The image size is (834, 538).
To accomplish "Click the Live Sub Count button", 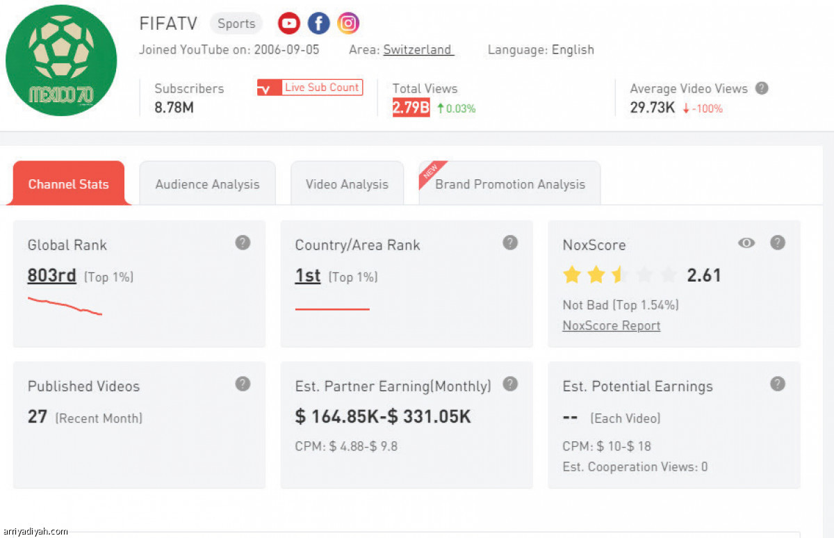I will pos(310,88).
